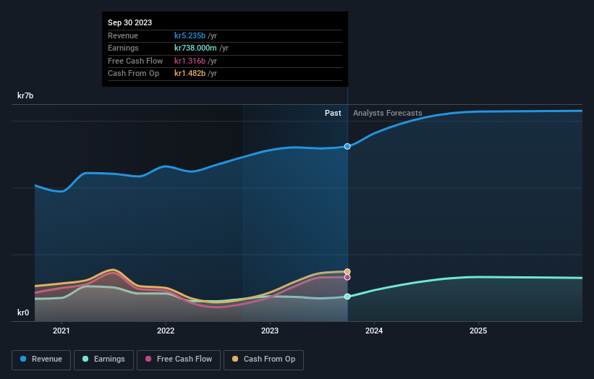The image size is (594, 379).
Task: Select the 2022 x-axis label
Action: [x=166, y=331]
